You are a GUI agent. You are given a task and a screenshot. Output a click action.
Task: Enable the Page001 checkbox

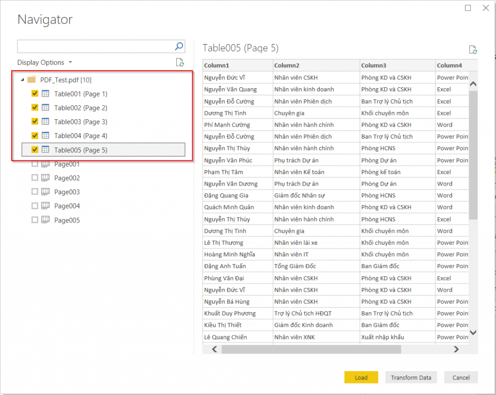click(34, 164)
